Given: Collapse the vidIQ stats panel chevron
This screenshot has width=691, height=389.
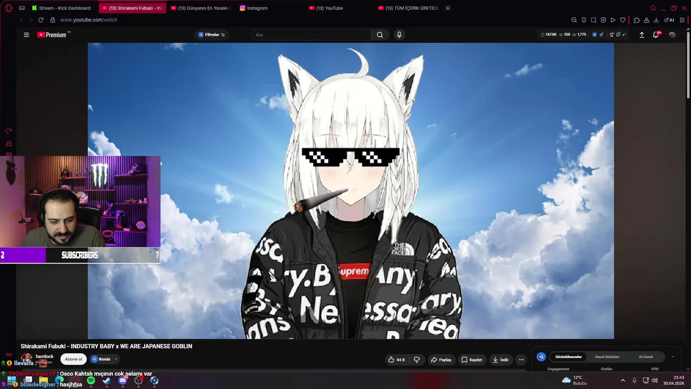Looking at the screenshot, I should click(673, 357).
